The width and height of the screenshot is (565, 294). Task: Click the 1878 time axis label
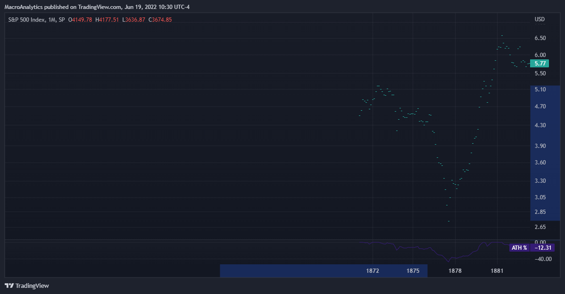click(x=455, y=271)
